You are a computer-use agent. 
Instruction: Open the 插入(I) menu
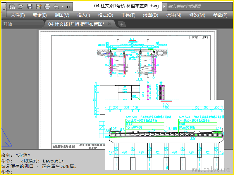pos(83,15)
